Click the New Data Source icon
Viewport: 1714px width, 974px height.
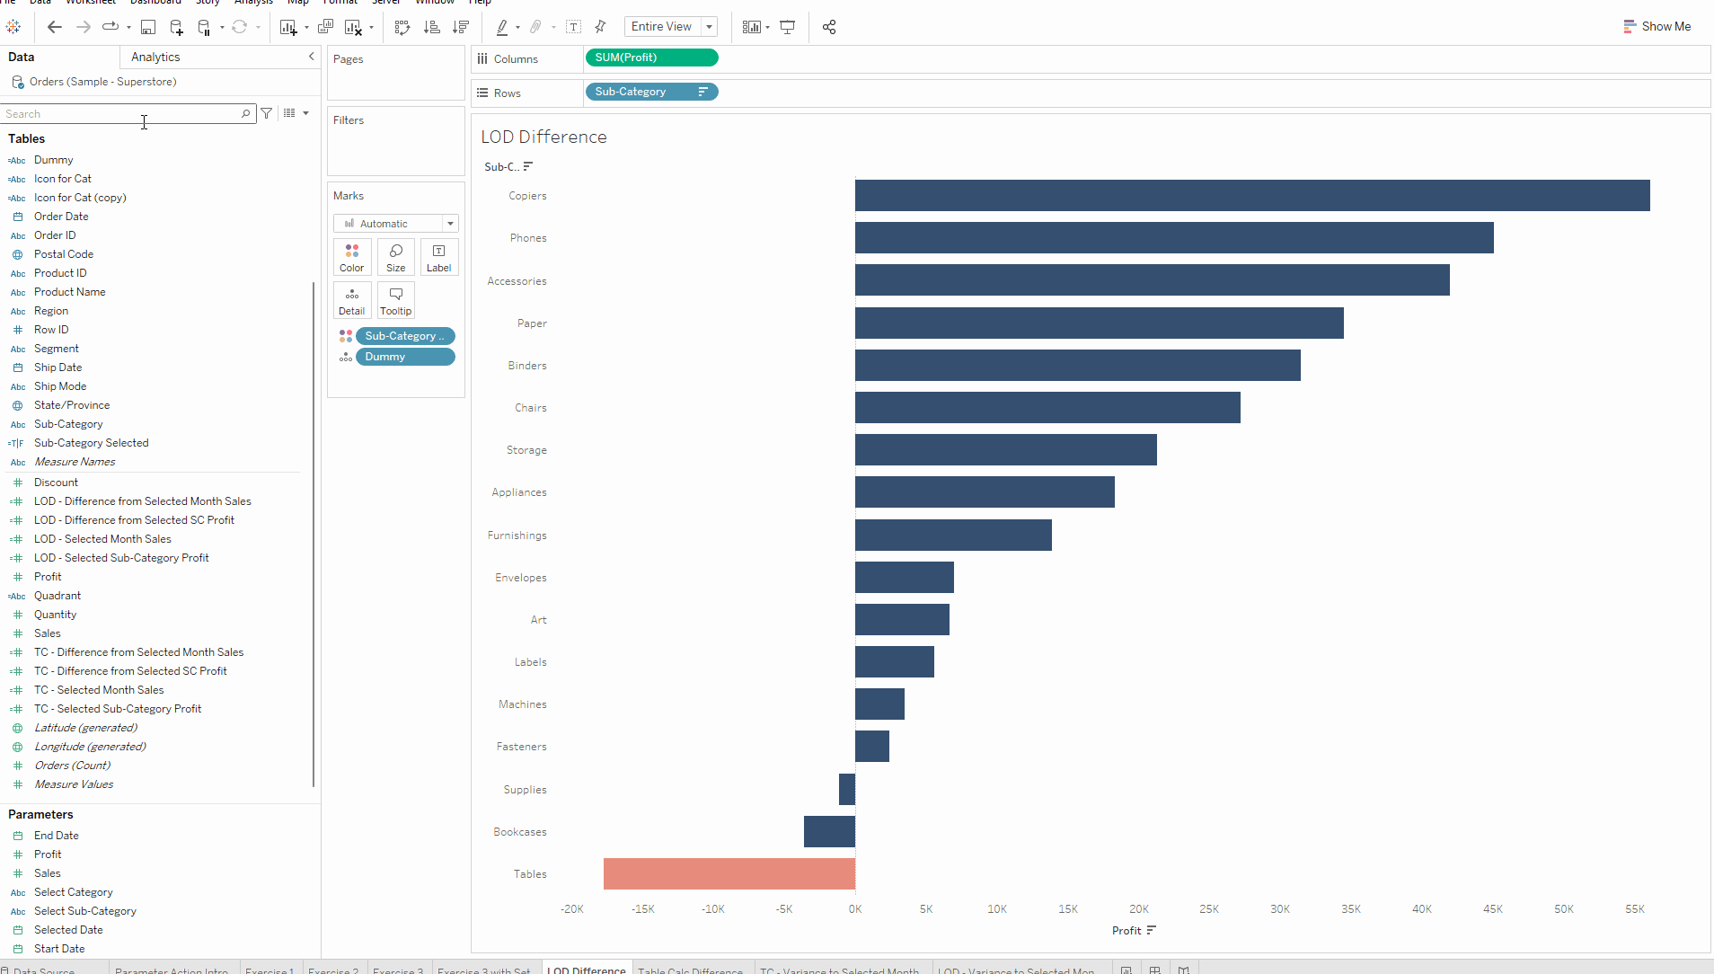click(x=176, y=27)
